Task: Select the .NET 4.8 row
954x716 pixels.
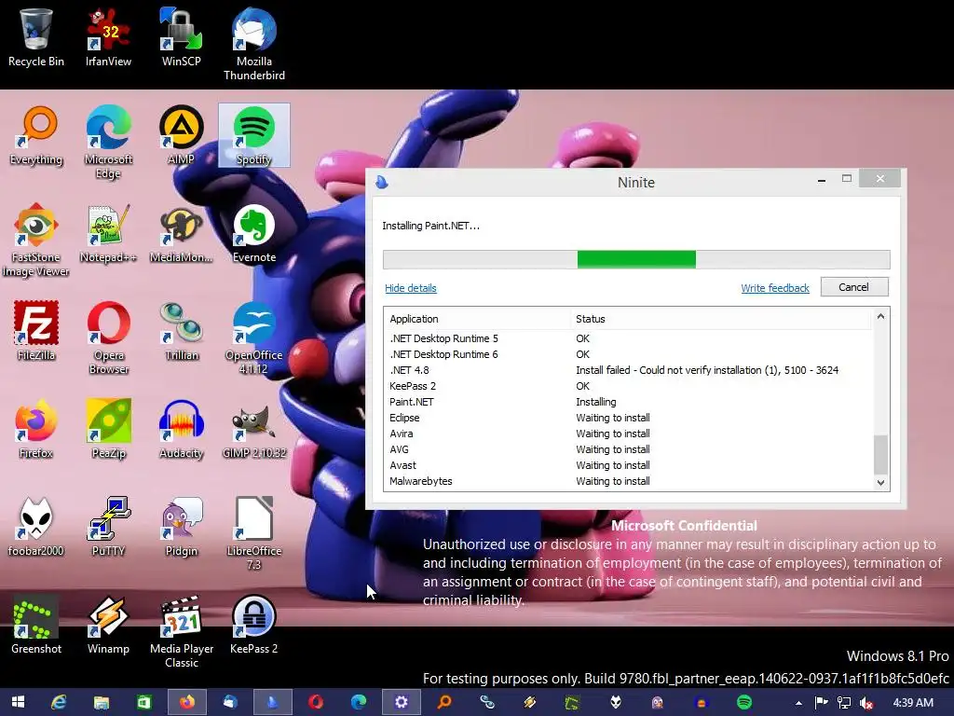Action: click(x=630, y=370)
